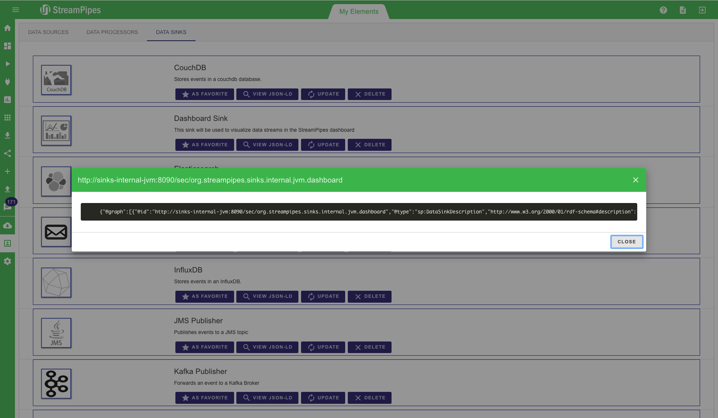Viewport: 718px width, 418px height.
Task: View JSON-LD of Kafka Publisher
Action: click(267, 398)
